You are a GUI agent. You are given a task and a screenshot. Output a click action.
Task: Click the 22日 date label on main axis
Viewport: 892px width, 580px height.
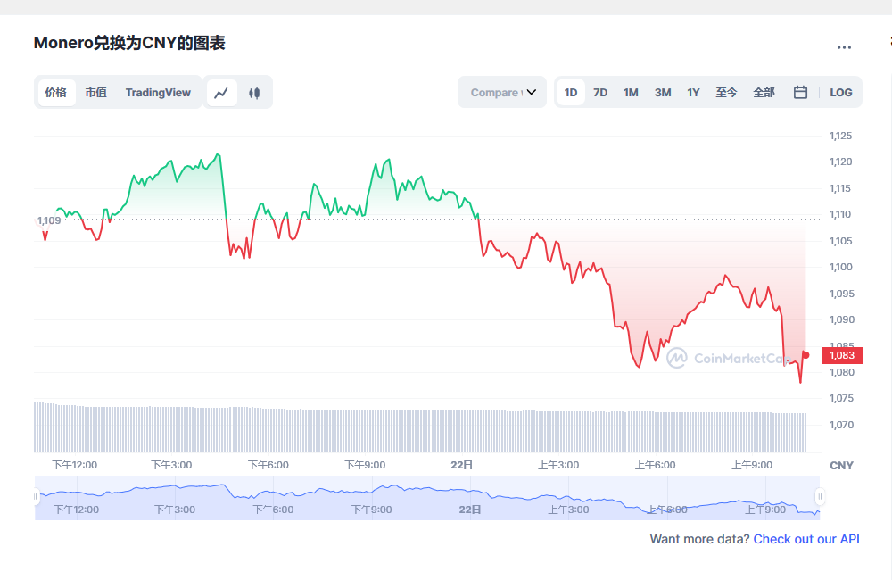pyautogui.click(x=461, y=465)
